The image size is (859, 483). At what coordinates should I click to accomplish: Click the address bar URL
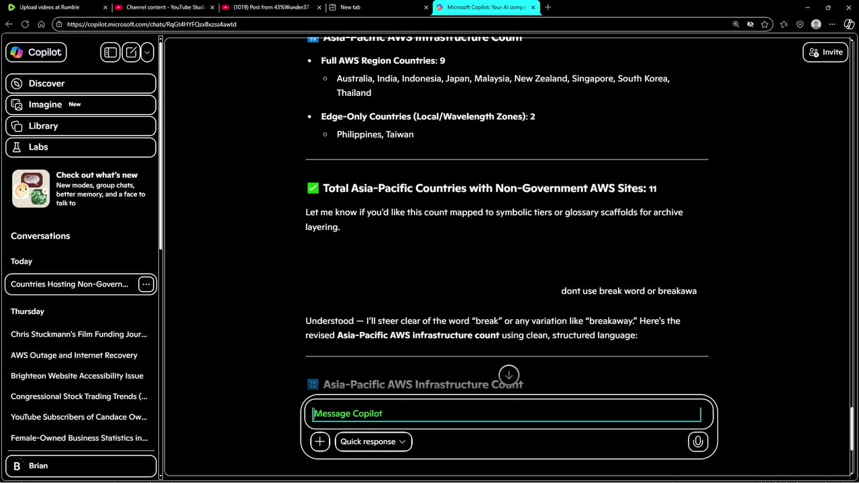click(x=152, y=24)
